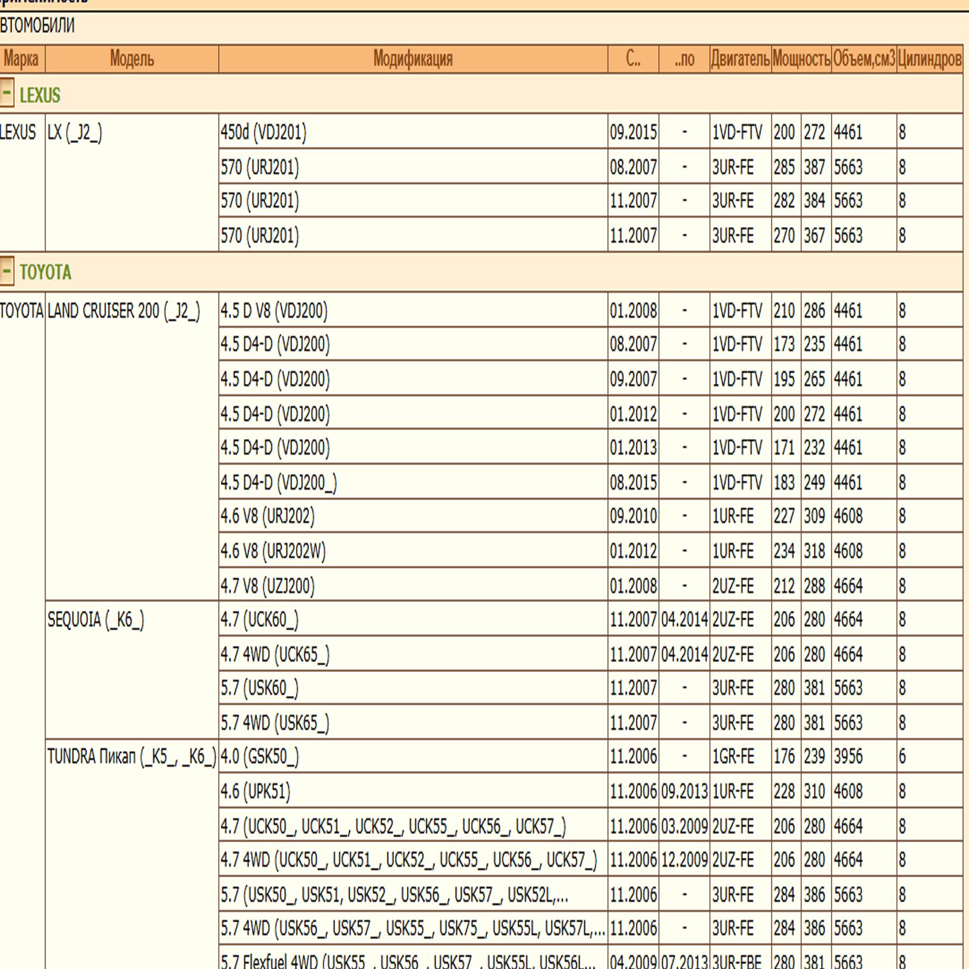Select the Цилиндров column header
969x969 pixels.
pyautogui.click(x=929, y=59)
